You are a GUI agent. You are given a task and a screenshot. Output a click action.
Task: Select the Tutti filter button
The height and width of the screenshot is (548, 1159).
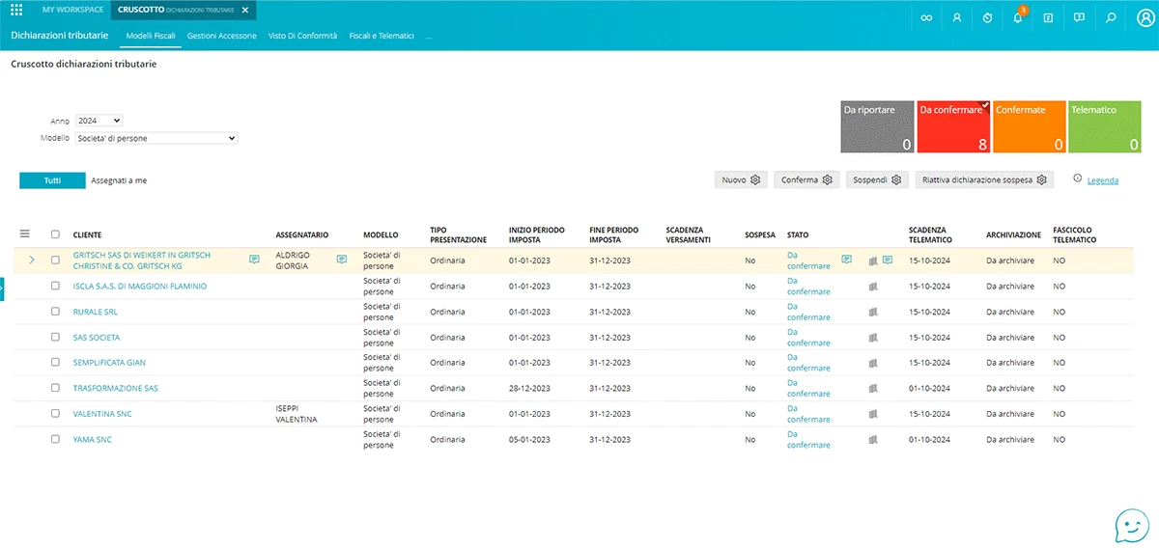pos(52,180)
